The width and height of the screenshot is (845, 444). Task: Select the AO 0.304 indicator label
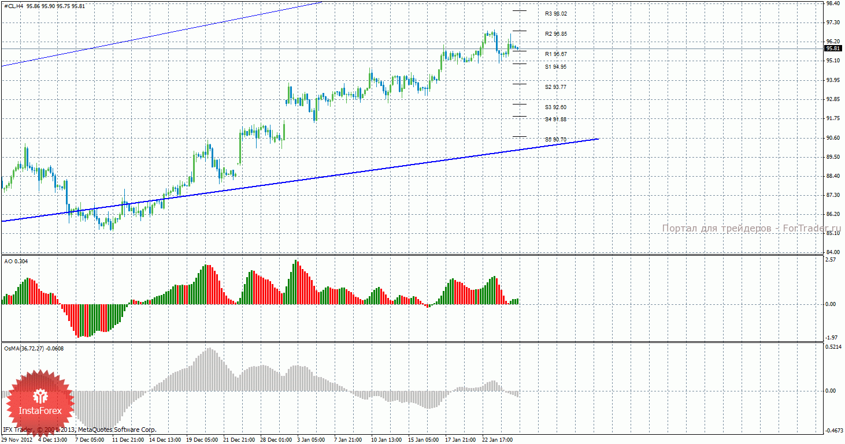click(x=16, y=262)
